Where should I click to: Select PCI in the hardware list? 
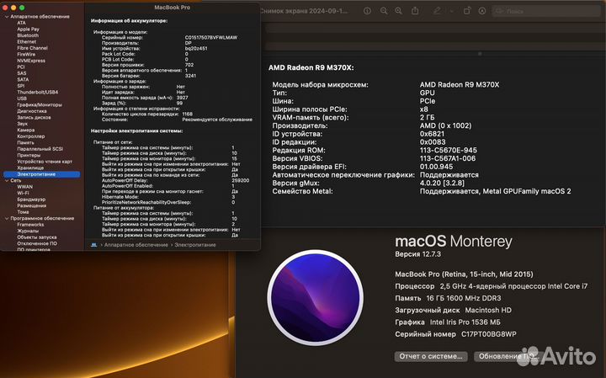coord(21,67)
